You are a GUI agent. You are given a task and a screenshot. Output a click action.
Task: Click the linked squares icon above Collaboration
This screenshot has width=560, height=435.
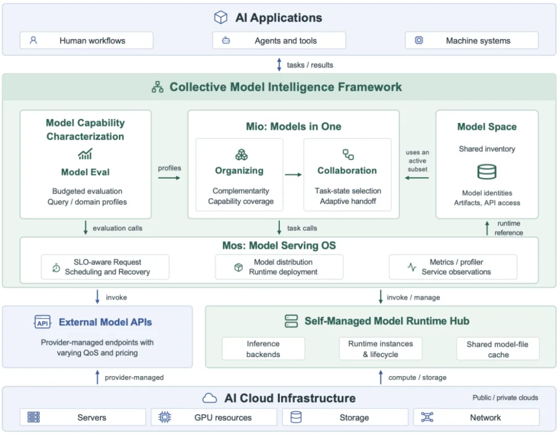[x=348, y=154]
